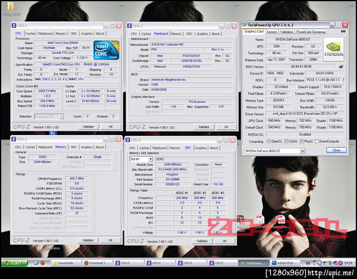This screenshot has height=279, width=357.
Task: Click Validate in the Motherboard CPU-Z window
Action: pos(203,127)
